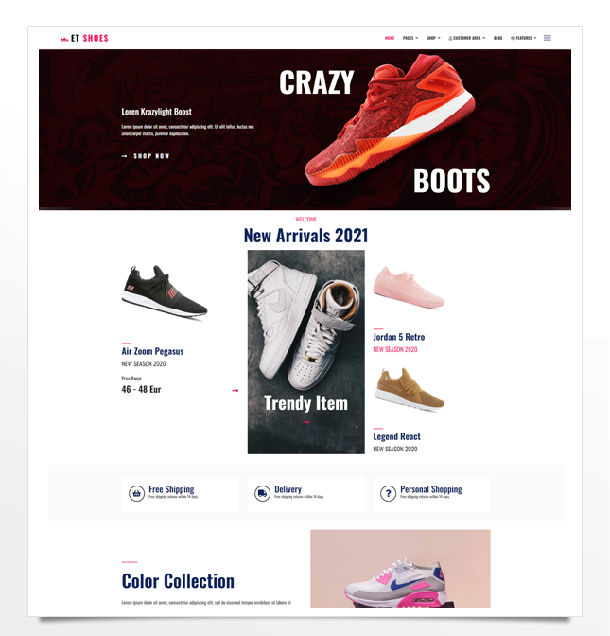Open the Legend React product link

point(397,436)
